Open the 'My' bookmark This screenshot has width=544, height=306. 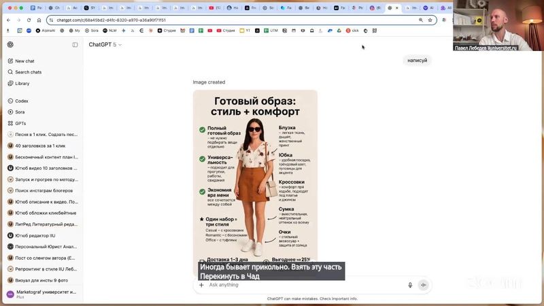[x=74, y=31]
